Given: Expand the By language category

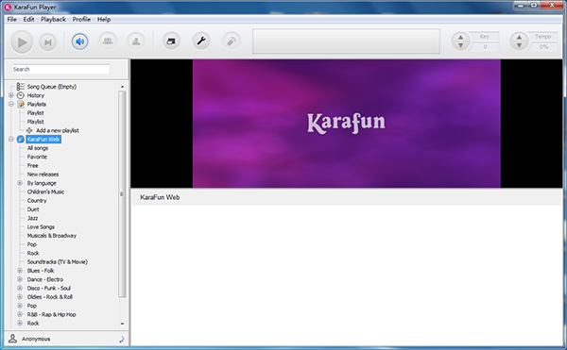Looking at the screenshot, I should coord(20,183).
